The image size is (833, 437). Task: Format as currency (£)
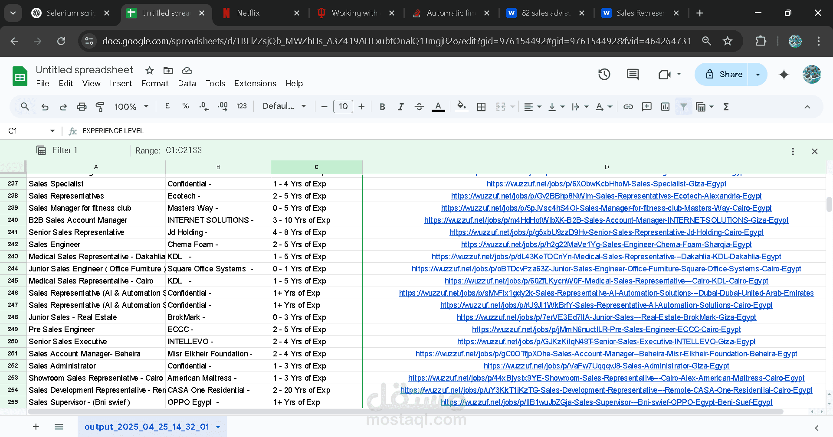click(167, 106)
